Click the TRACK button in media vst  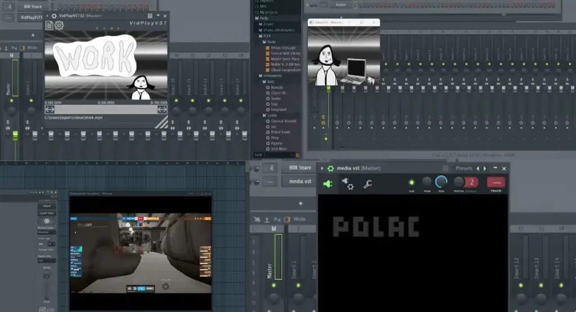496,183
